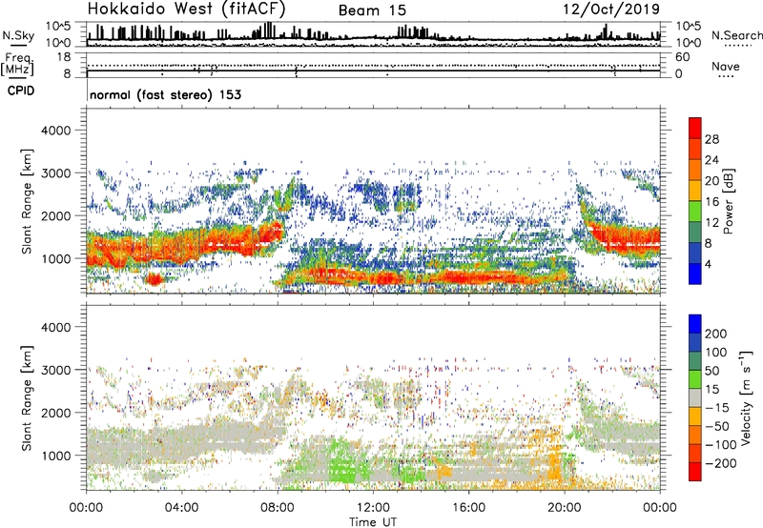Screen dimensions: 763x528
Task: Click the "24" power color bar value
Action: click(711, 160)
